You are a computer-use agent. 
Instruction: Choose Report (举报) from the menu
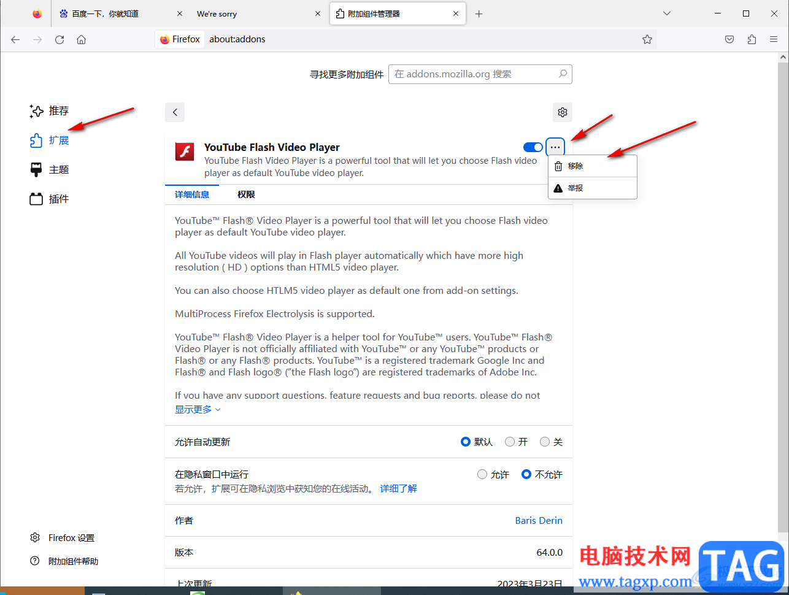tap(593, 188)
